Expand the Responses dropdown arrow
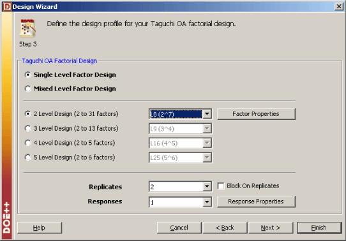The height and width of the screenshot is (241, 346). 207,202
